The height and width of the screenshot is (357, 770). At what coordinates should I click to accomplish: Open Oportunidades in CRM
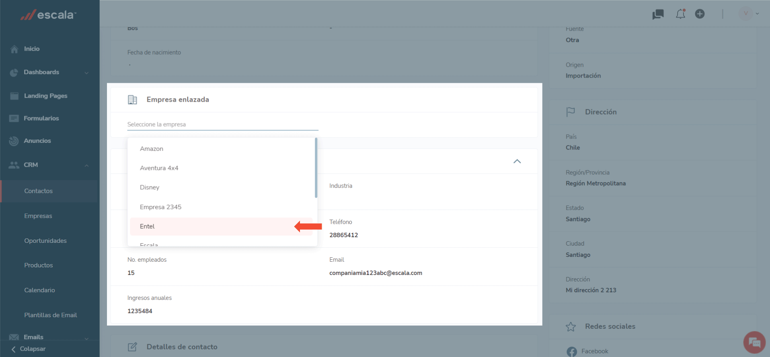(x=45, y=241)
